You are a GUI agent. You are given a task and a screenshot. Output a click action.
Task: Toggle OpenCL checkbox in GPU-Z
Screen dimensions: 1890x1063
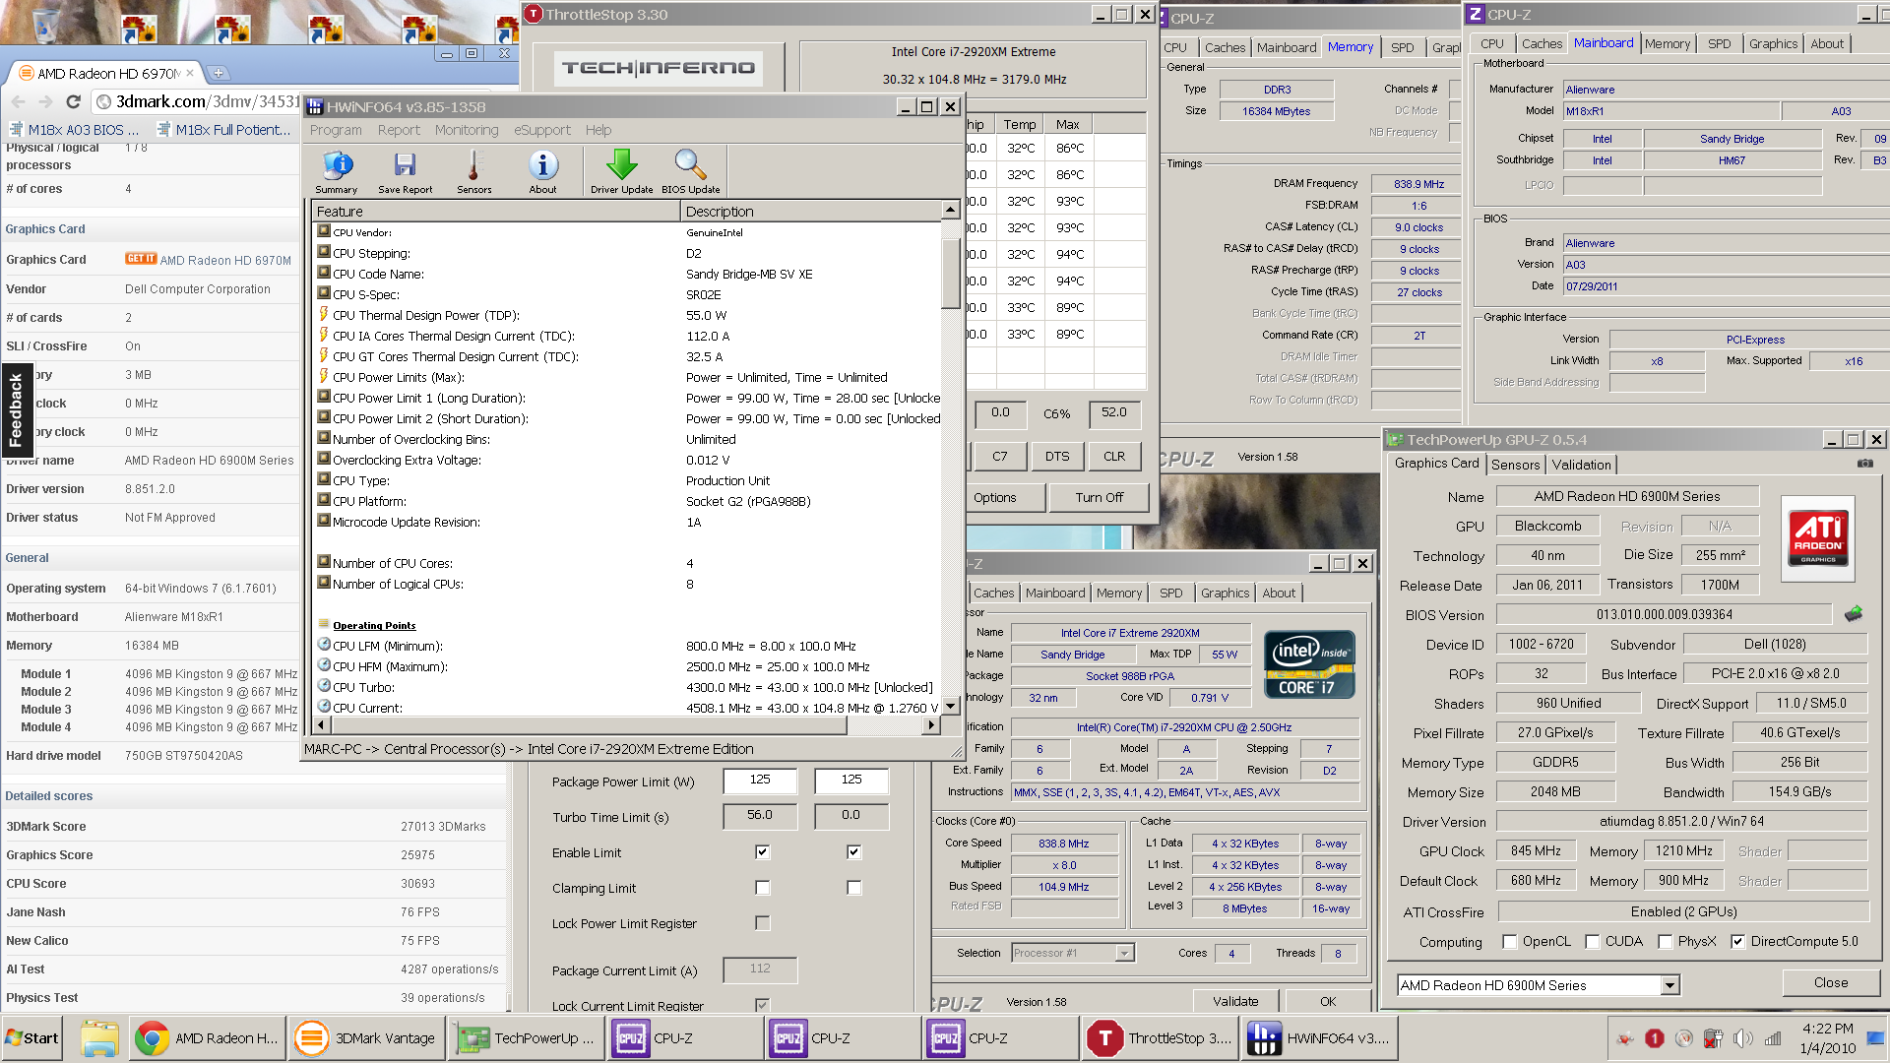[1509, 942]
